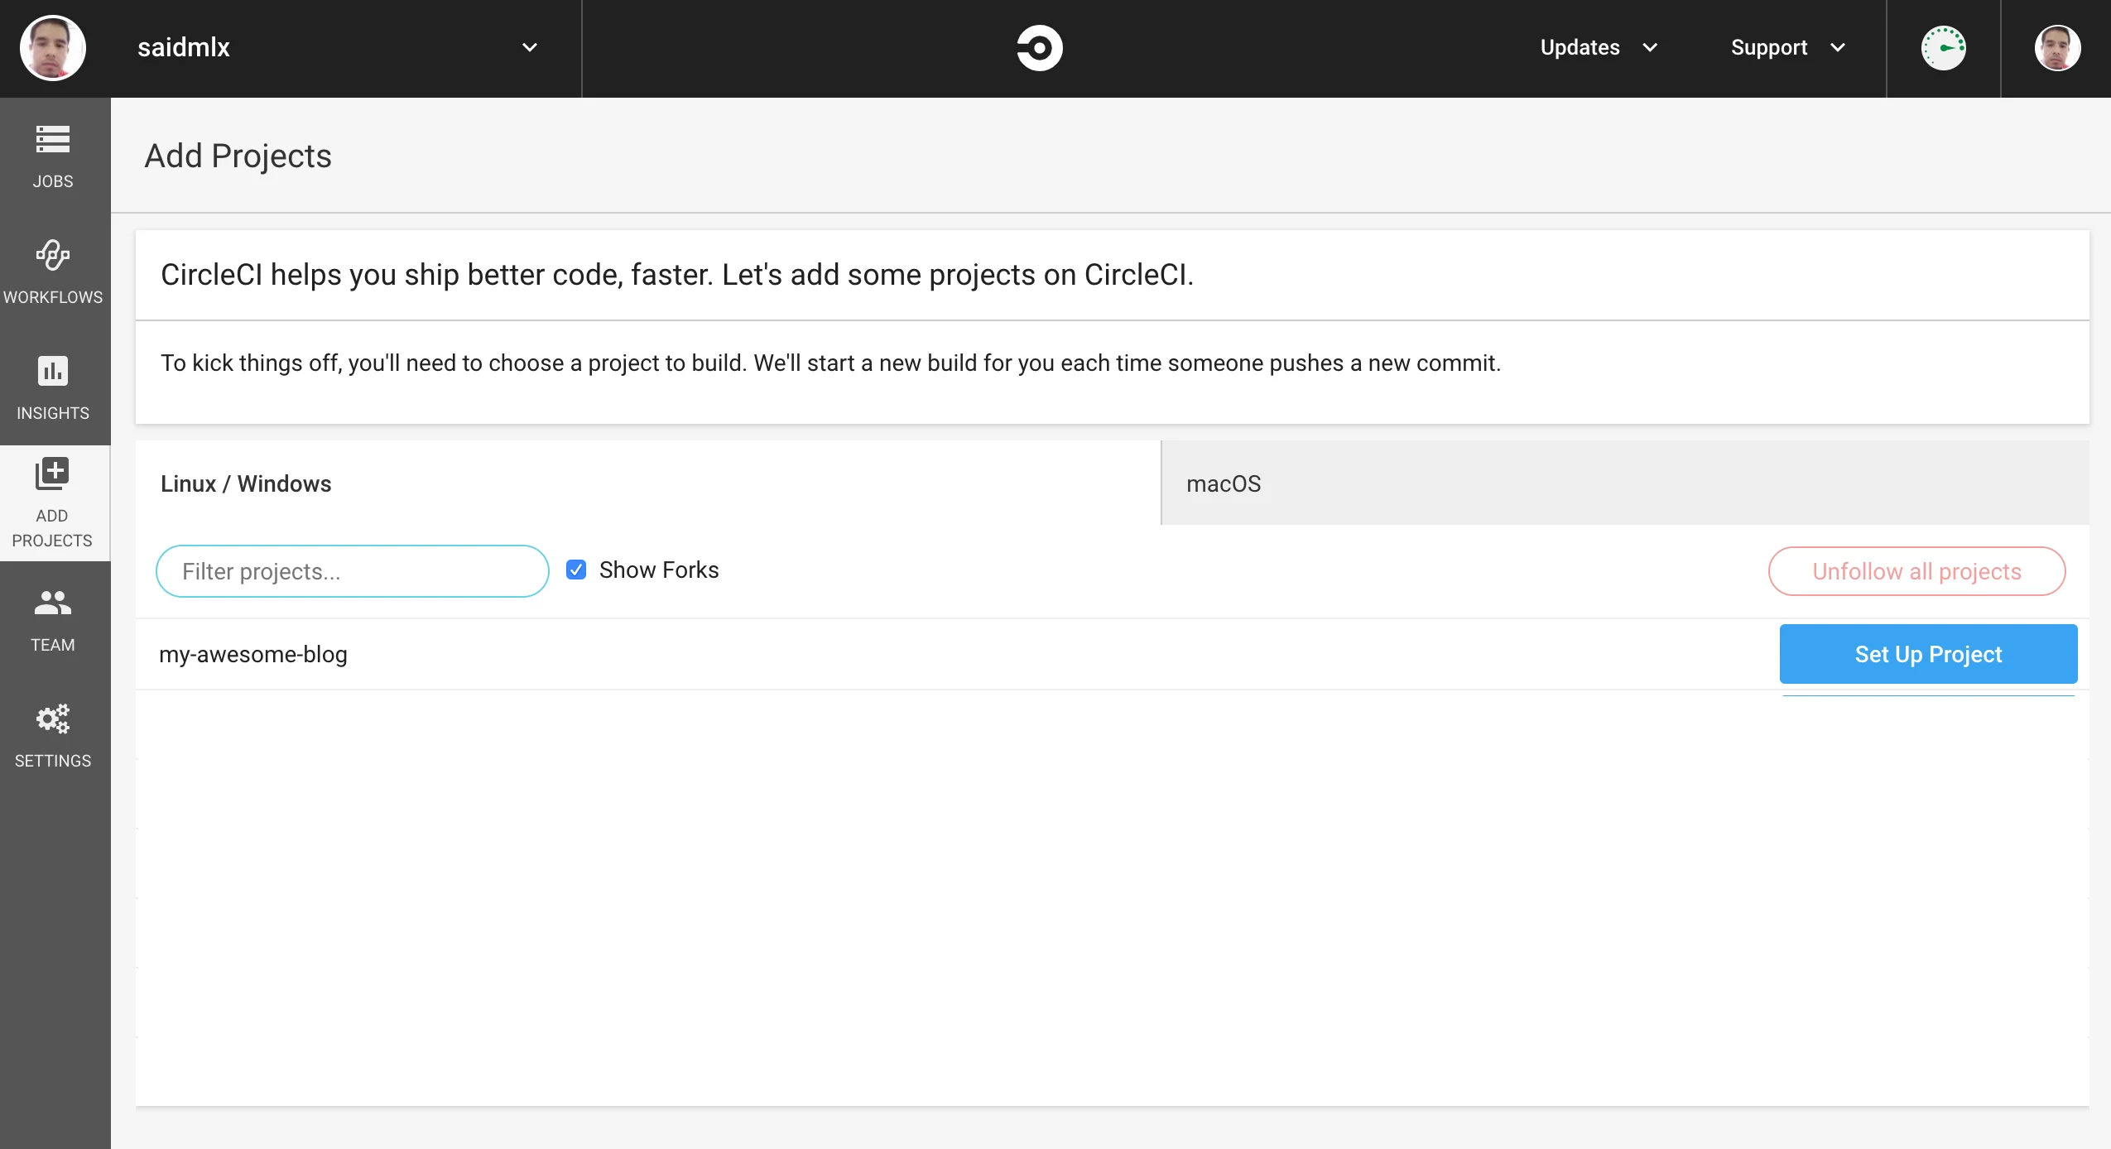2111x1149 pixels.
Task: Open the Team page icon
Action: [53, 603]
